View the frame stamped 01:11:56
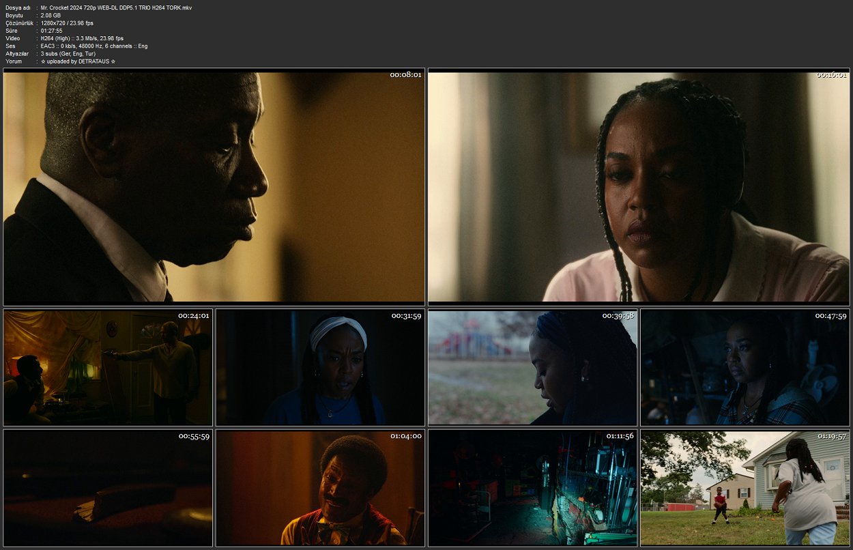 click(532, 488)
